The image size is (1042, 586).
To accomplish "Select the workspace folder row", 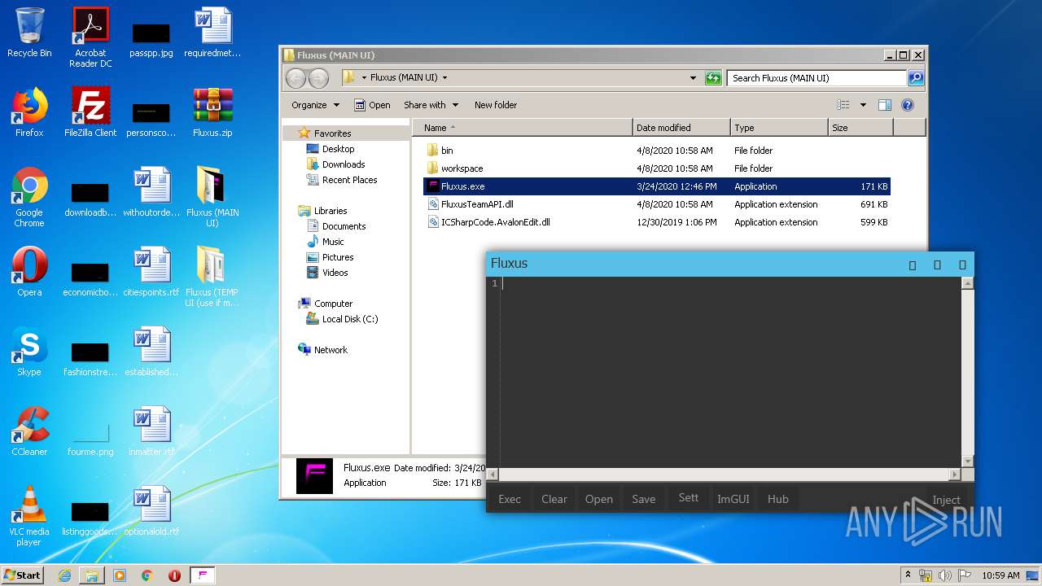I will pos(657,168).
